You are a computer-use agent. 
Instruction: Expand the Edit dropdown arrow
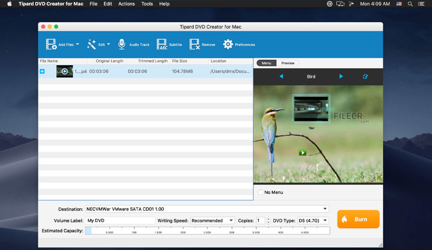coord(109,44)
